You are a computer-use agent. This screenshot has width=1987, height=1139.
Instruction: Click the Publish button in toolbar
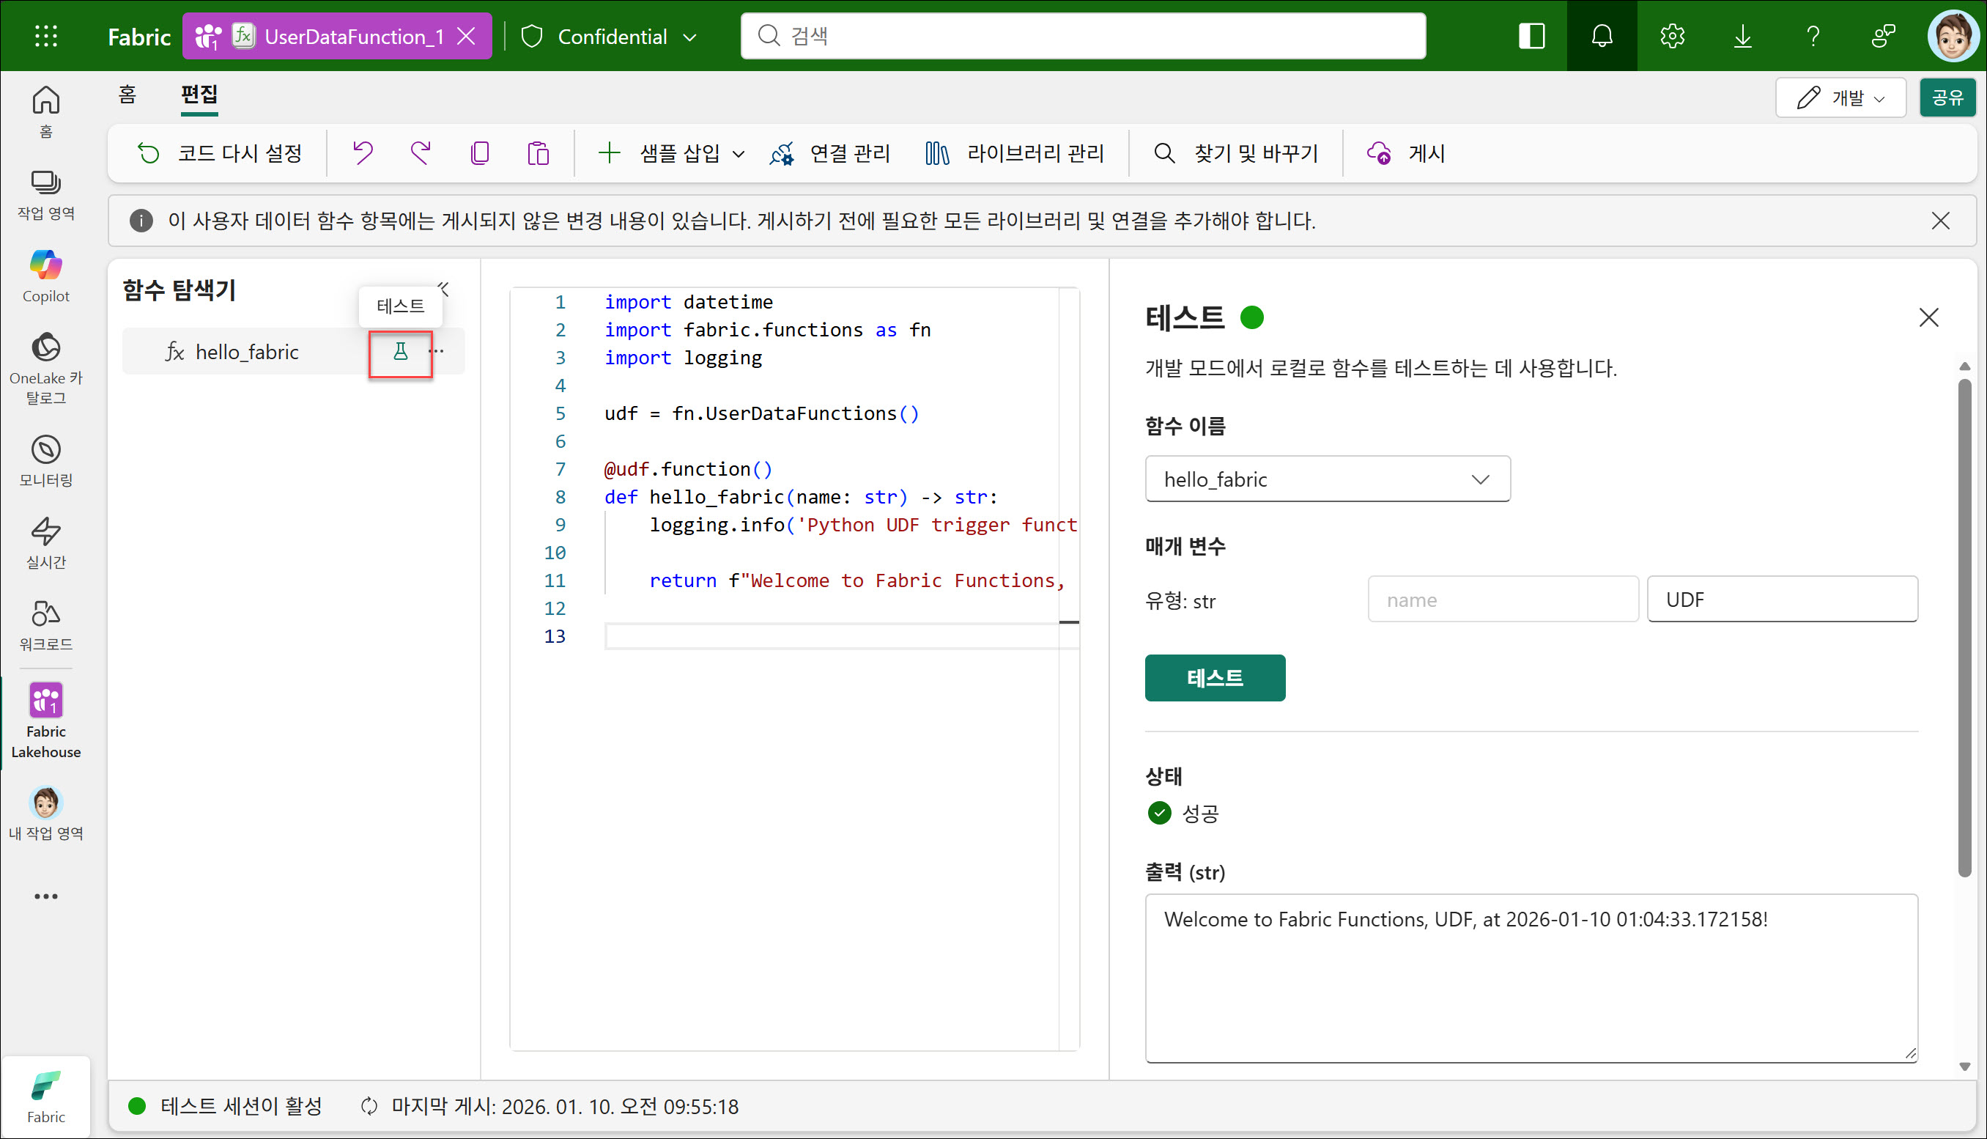click(x=1407, y=153)
